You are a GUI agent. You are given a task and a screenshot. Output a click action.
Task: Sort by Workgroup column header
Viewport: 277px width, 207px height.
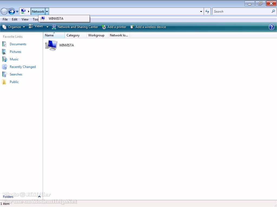[97, 35]
